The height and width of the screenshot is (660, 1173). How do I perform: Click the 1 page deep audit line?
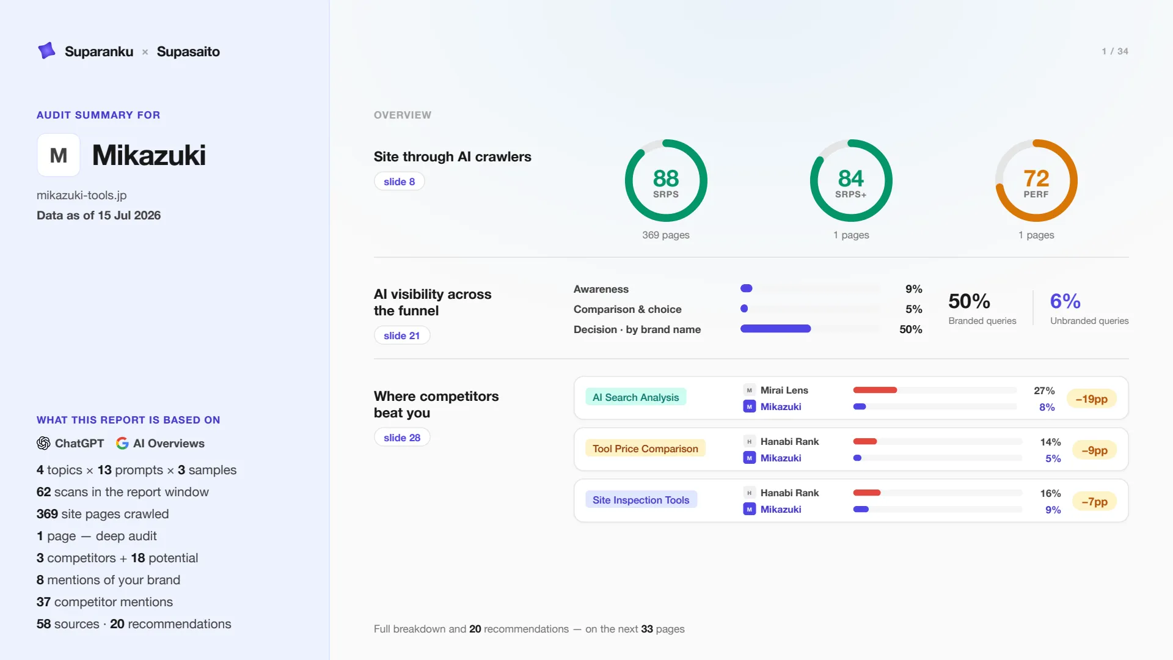point(97,536)
